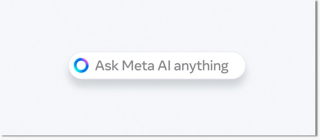Click the hollow center of the Meta AI ring

point(81,65)
